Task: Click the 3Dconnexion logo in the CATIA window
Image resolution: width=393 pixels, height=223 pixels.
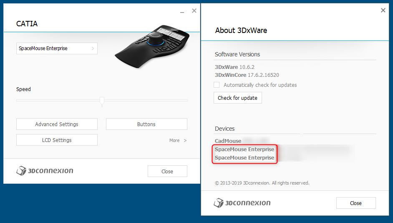Action: coord(45,171)
